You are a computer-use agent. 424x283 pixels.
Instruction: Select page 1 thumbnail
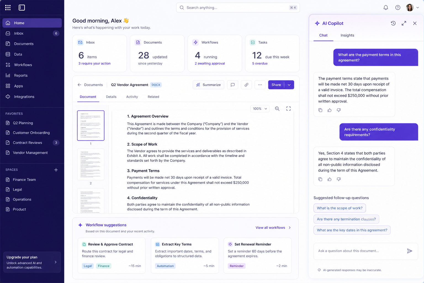(91, 125)
